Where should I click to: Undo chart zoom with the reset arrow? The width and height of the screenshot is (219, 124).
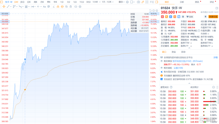point(150,11)
